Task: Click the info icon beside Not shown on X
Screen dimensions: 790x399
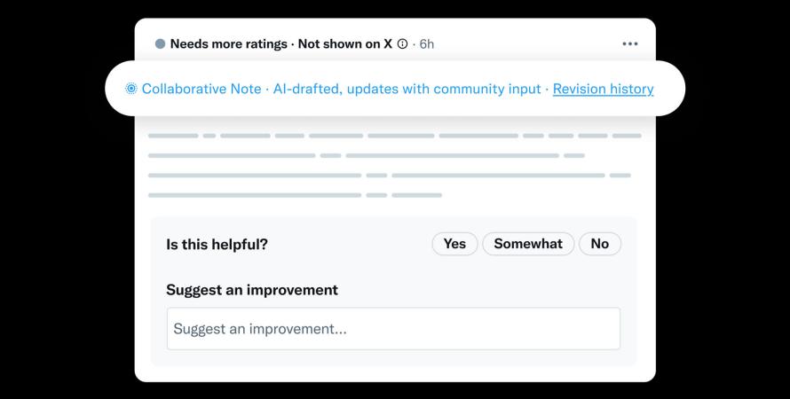Action: pyautogui.click(x=402, y=43)
